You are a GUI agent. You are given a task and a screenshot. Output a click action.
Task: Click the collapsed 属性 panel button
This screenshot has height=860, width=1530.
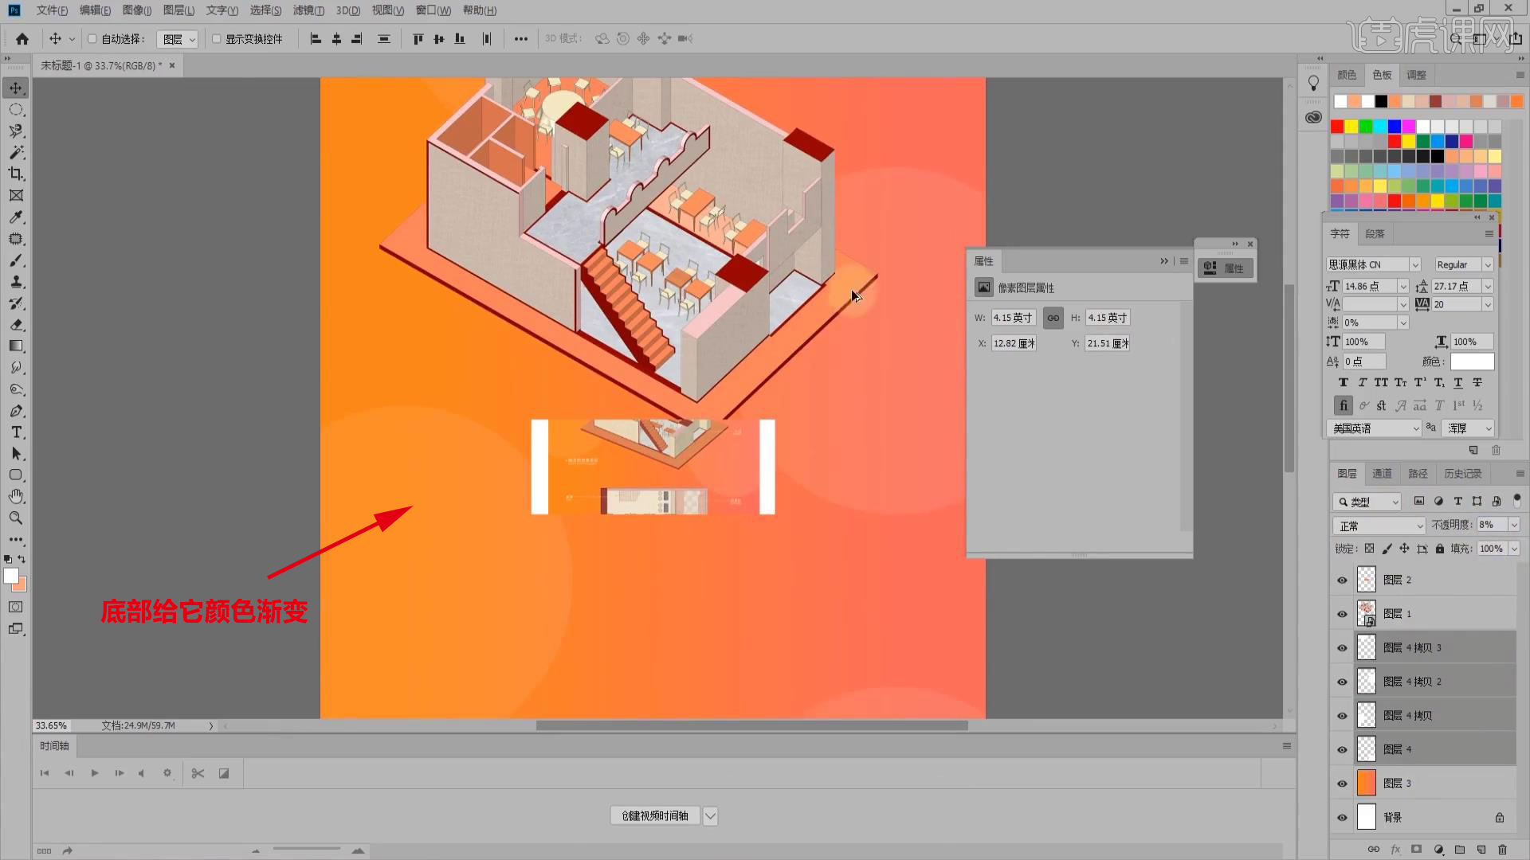coord(1226,268)
